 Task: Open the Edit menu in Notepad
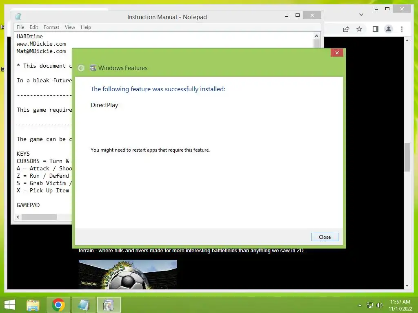[33, 27]
